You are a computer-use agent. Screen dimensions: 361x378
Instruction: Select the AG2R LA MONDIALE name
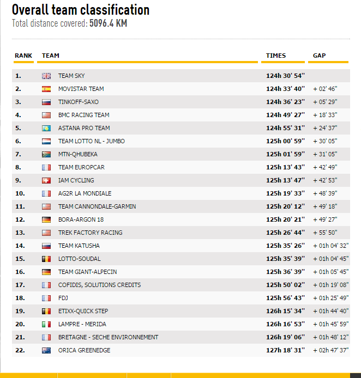point(85,193)
